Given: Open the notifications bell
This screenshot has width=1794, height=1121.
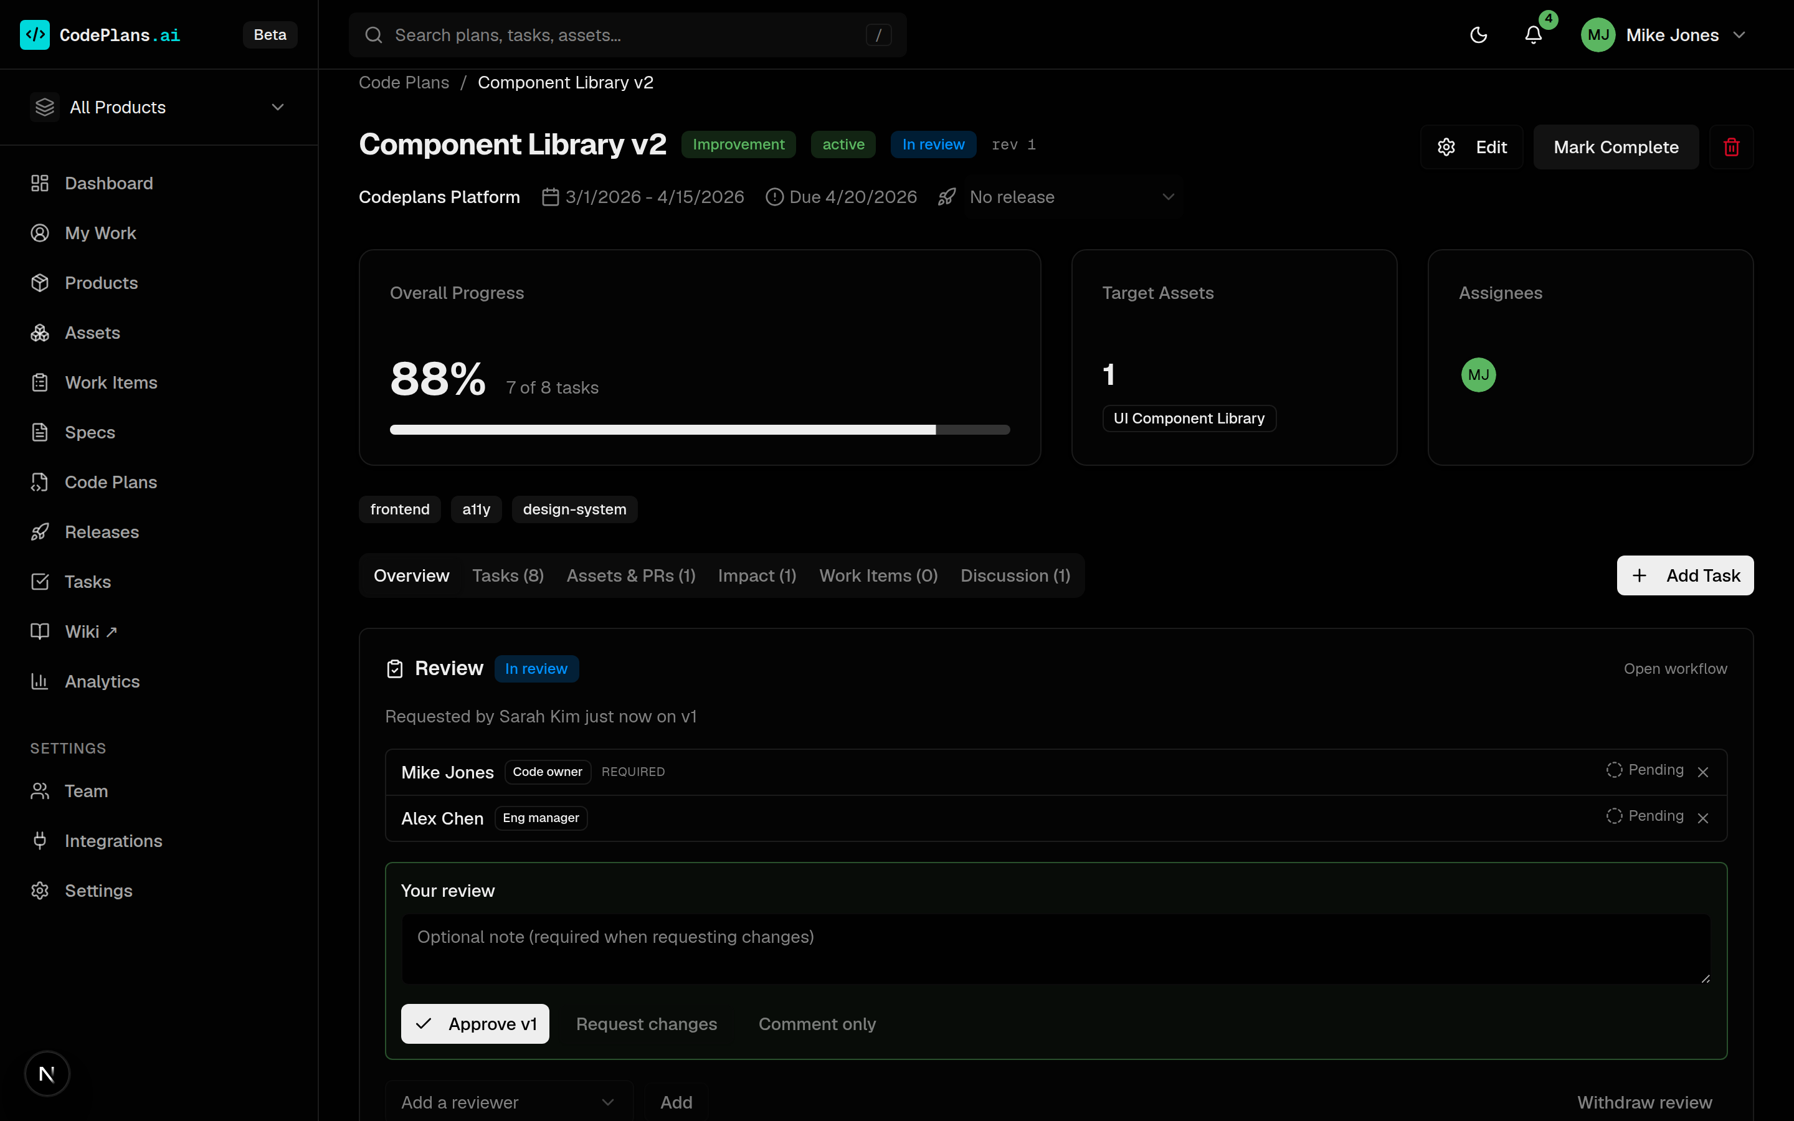Looking at the screenshot, I should tap(1534, 35).
